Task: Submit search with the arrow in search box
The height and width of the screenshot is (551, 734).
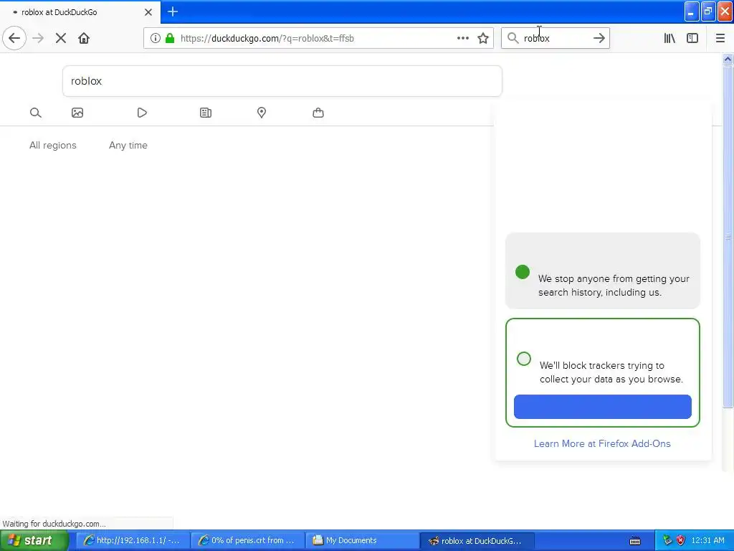Action: [x=599, y=38]
